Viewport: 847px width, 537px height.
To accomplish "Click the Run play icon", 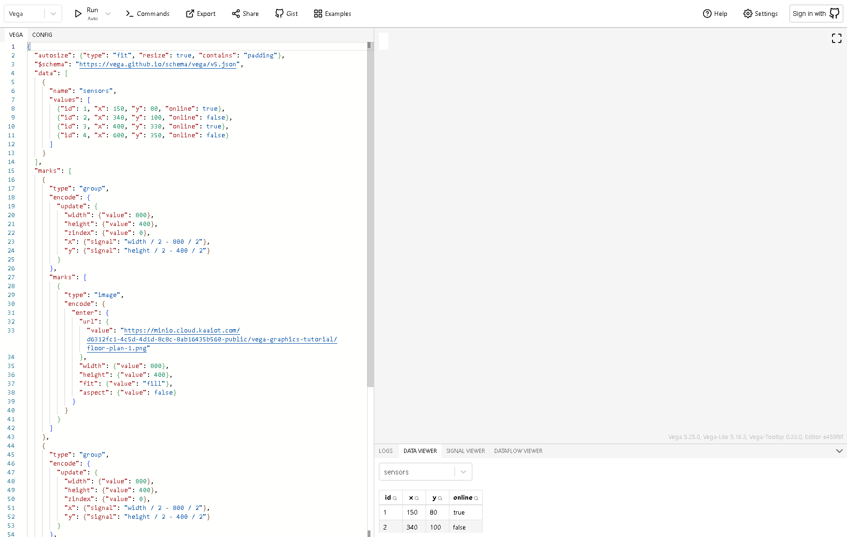I will pos(78,14).
